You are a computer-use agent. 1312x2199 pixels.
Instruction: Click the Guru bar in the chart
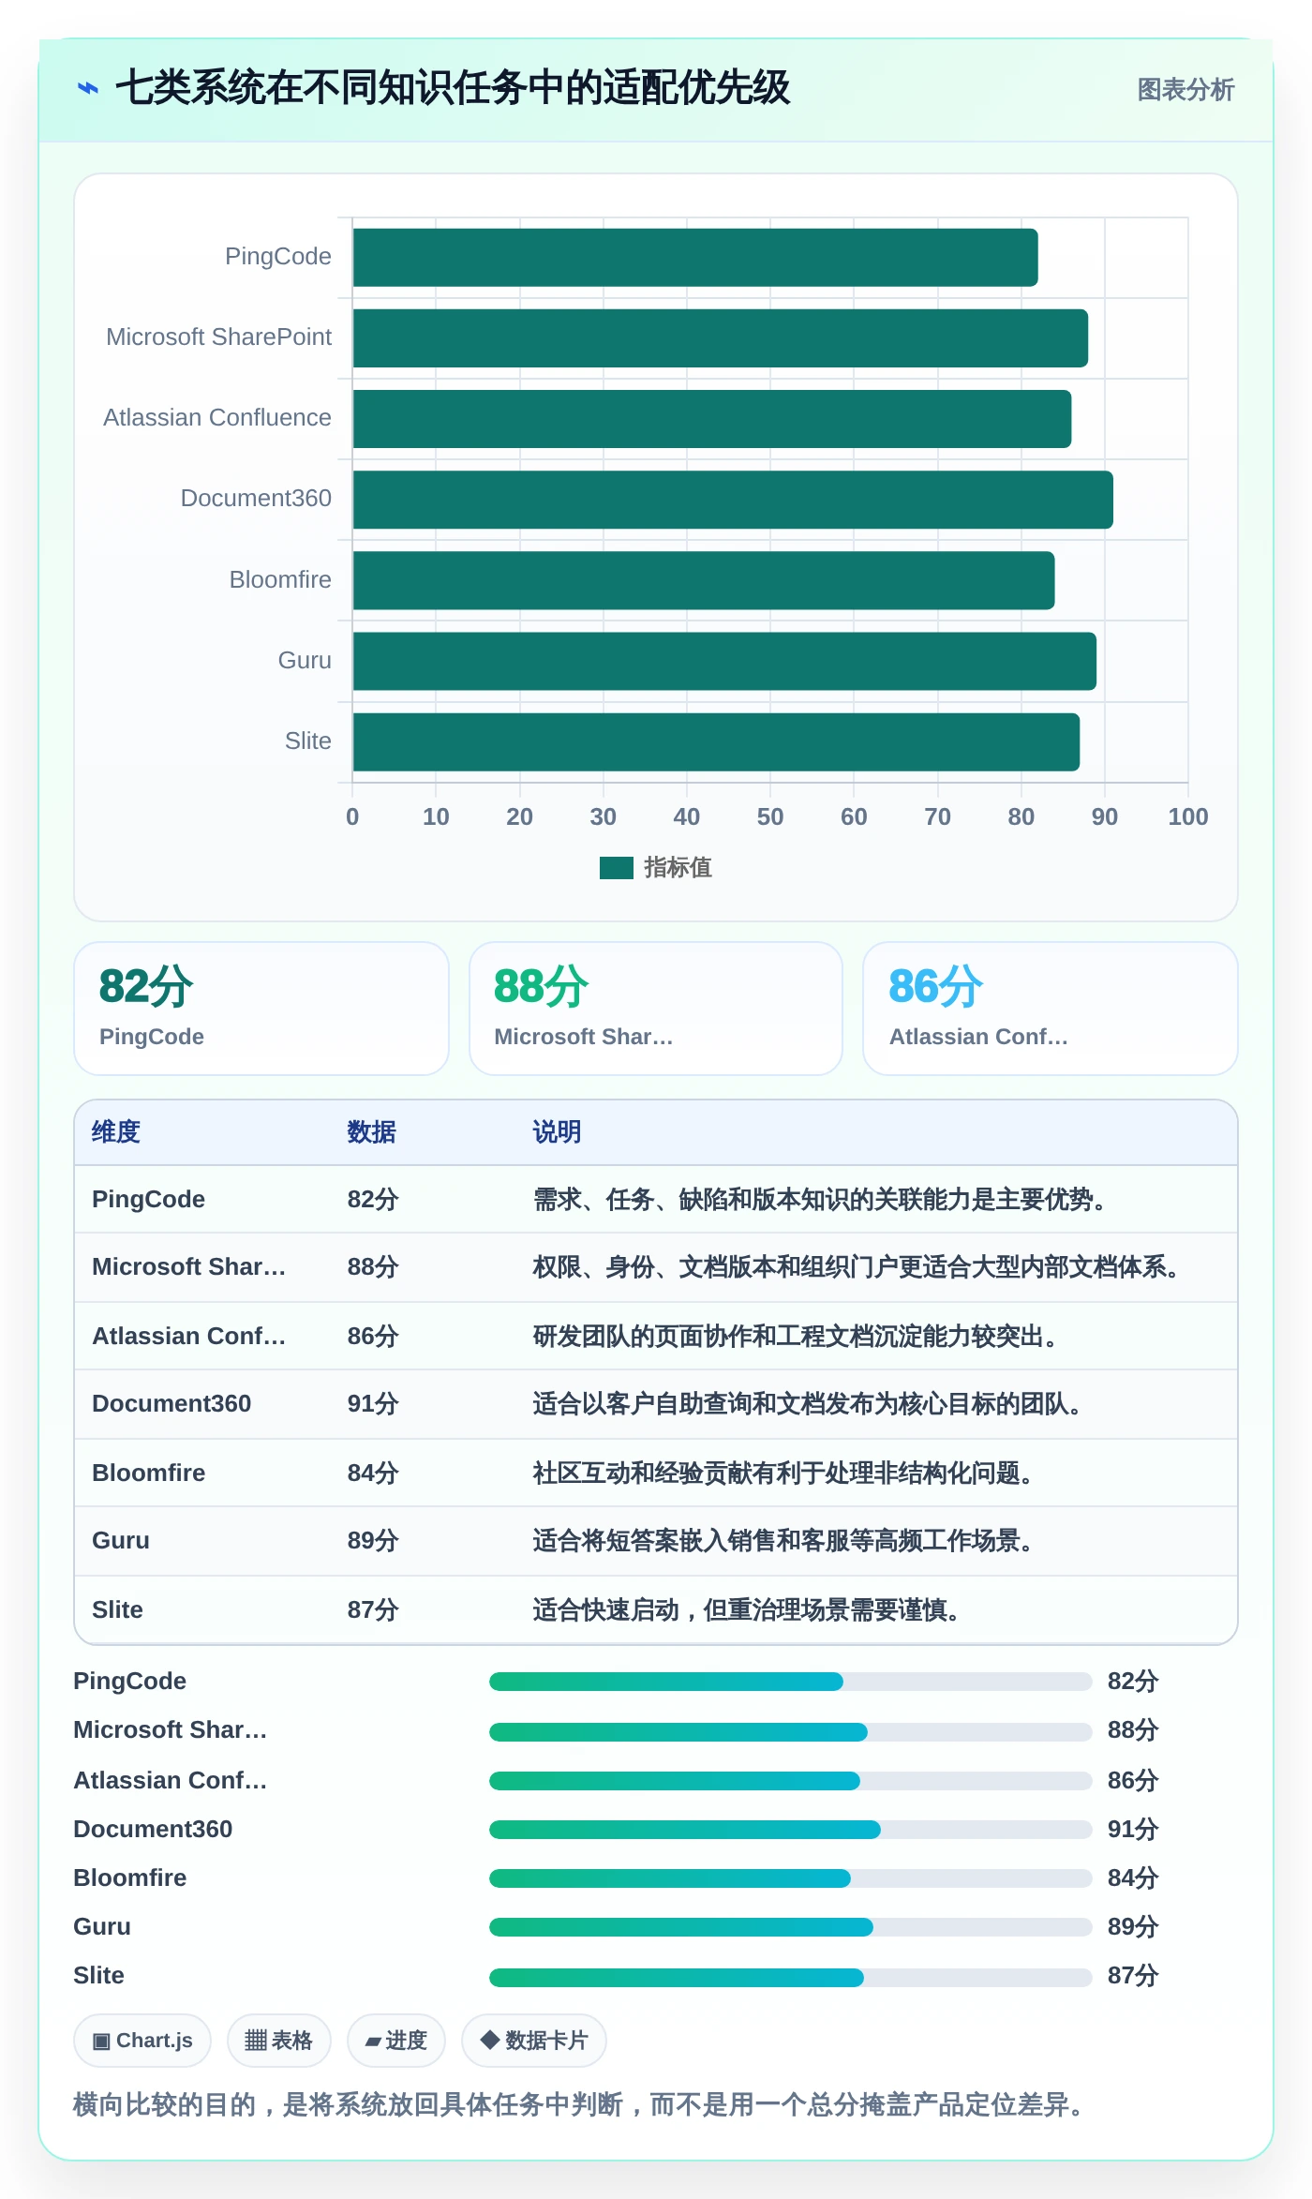pyautogui.click(x=724, y=661)
